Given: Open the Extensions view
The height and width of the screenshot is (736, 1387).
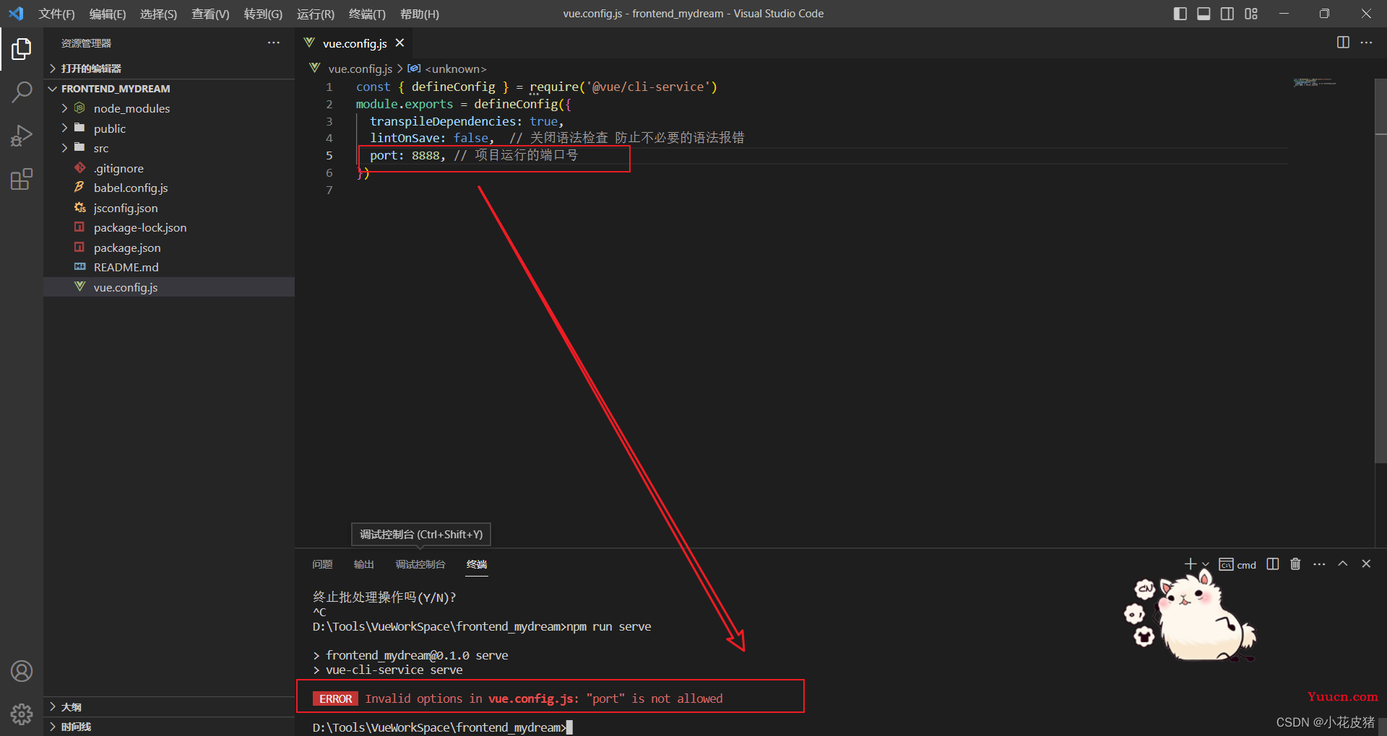Looking at the screenshot, I should pos(22,179).
